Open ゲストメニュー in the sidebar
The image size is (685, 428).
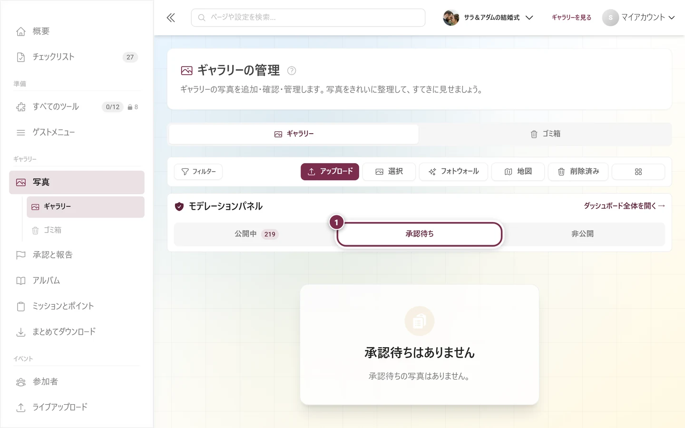tap(77, 133)
